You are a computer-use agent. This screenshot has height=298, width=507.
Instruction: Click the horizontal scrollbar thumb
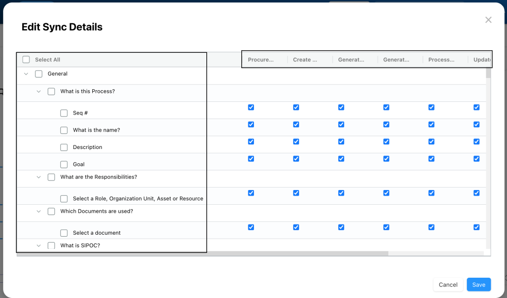(203, 253)
